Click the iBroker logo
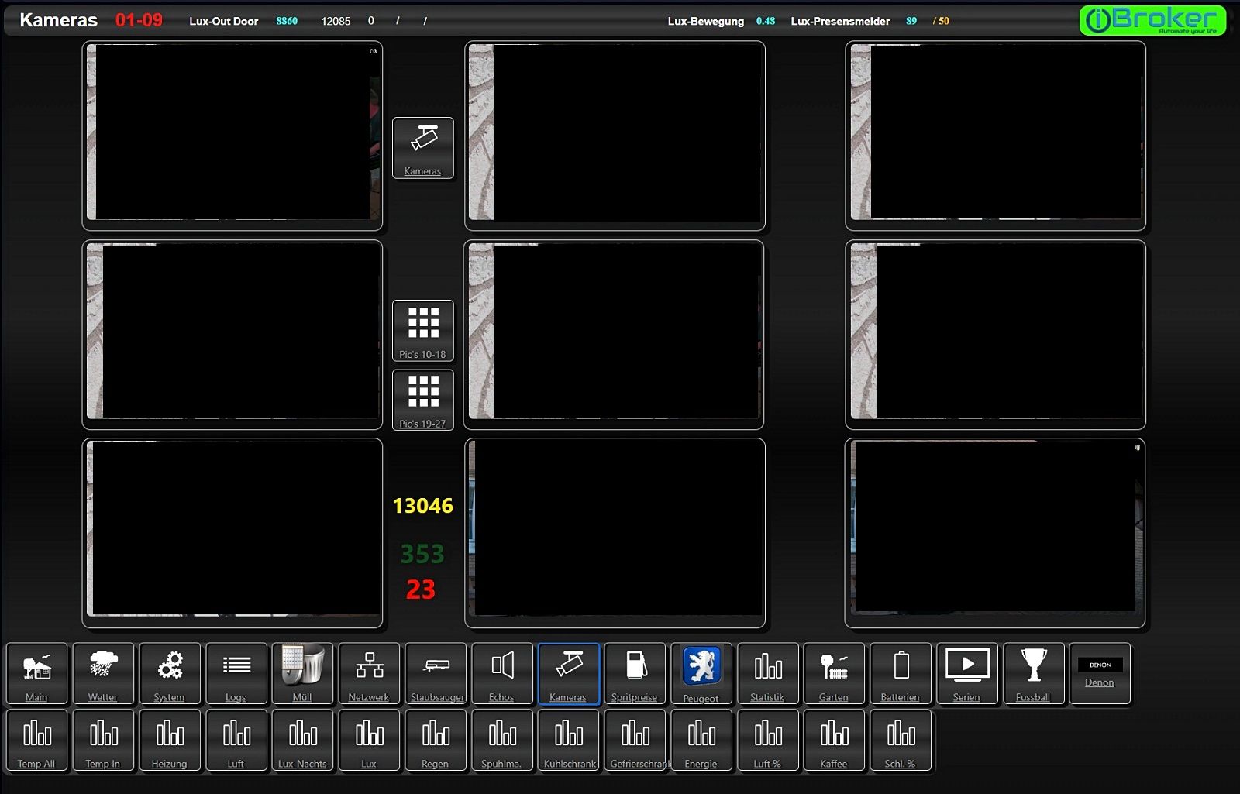This screenshot has width=1240, height=794. pyautogui.click(x=1152, y=20)
